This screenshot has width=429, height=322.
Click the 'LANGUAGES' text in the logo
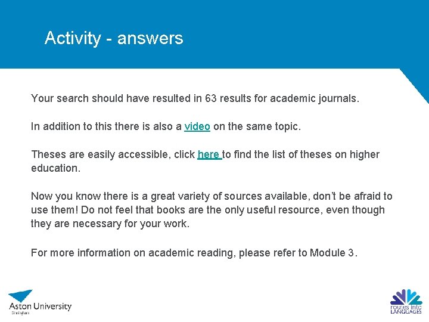pos(406,312)
